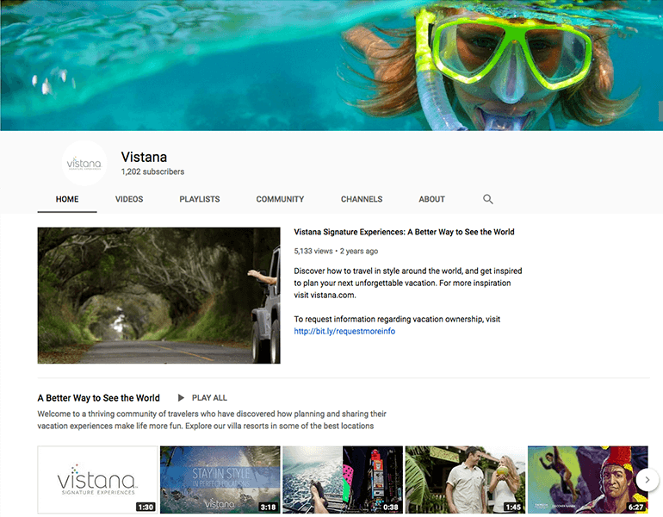Switch to the VIDEOS tab
The width and height of the screenshot is (663, 517).
click(129, 199)
